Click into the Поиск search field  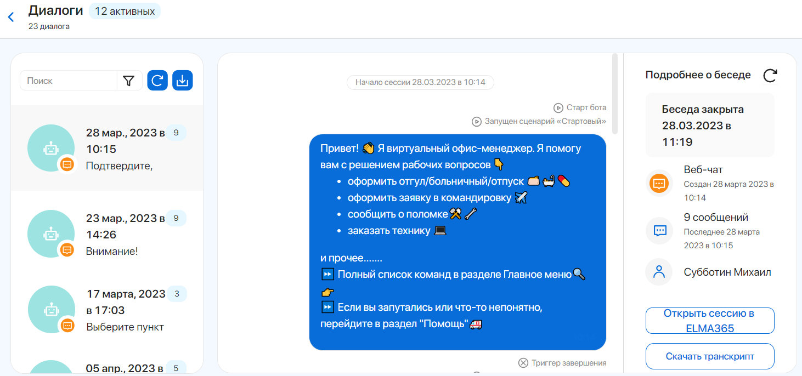(69, 81)
